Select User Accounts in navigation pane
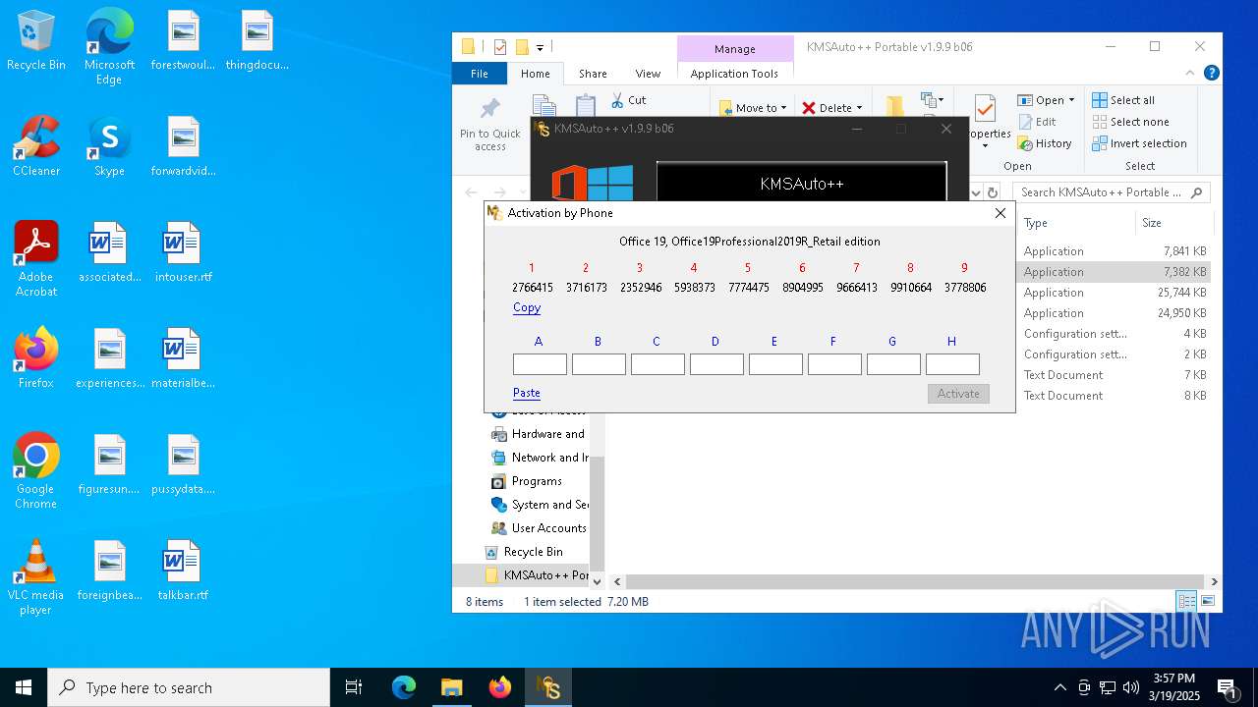The height and width of the screenshot is (707, 1258). [539, 528]
